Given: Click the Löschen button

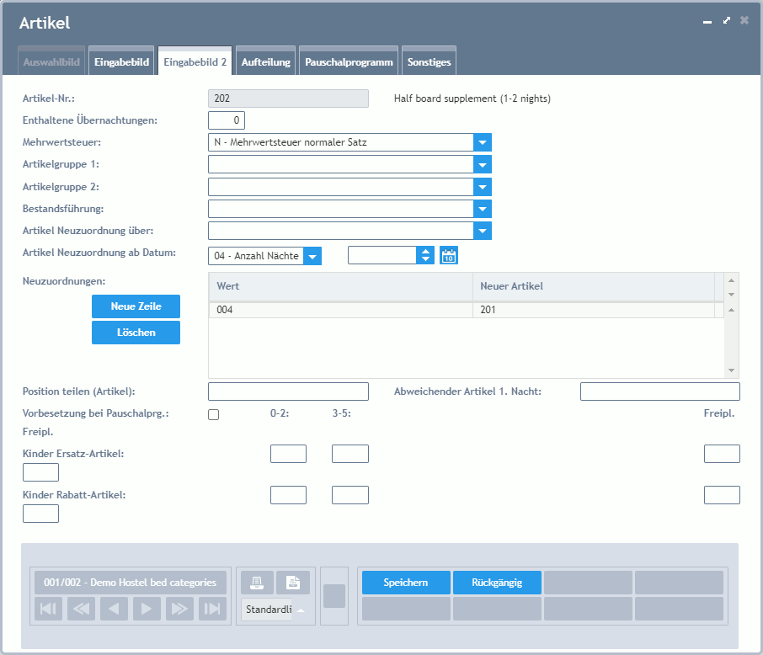Looking at the screenshot, I should 136,333.
